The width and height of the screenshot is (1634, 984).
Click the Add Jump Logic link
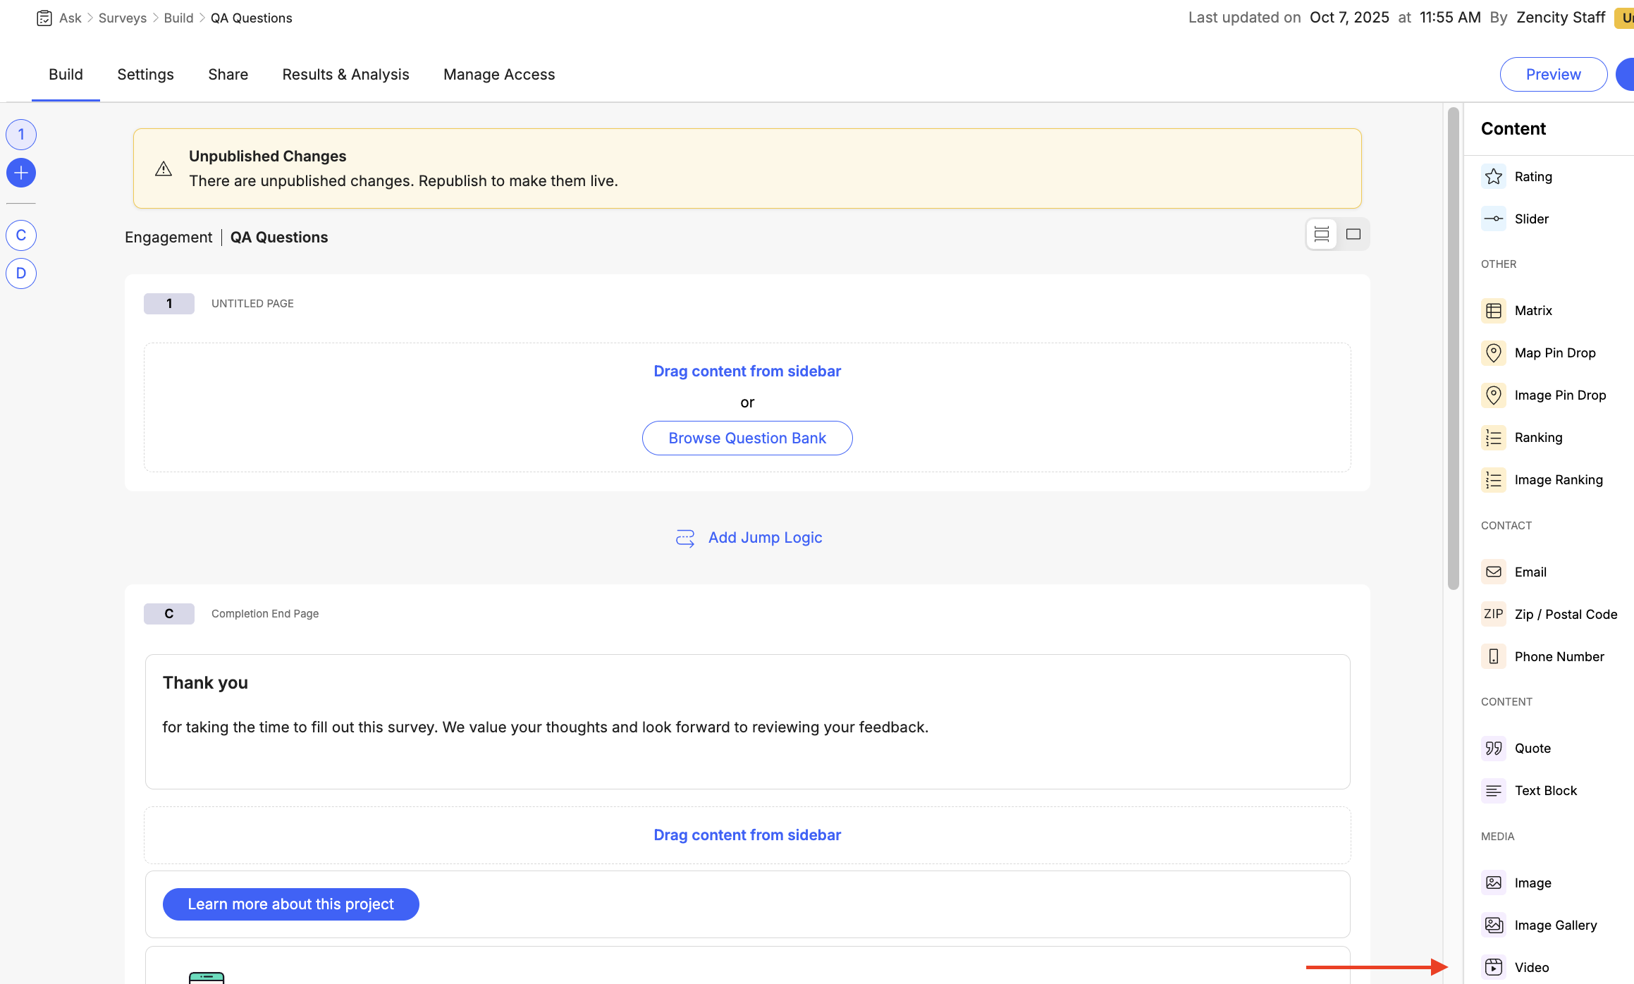[764, 538]
